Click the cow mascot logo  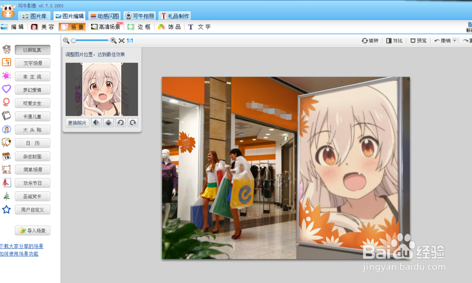click(x=8, y=10)
